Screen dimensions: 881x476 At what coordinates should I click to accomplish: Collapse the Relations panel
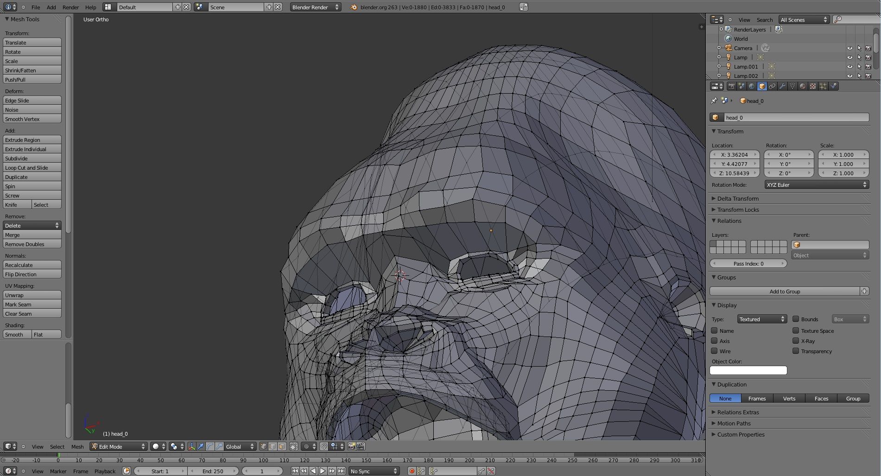728,221
